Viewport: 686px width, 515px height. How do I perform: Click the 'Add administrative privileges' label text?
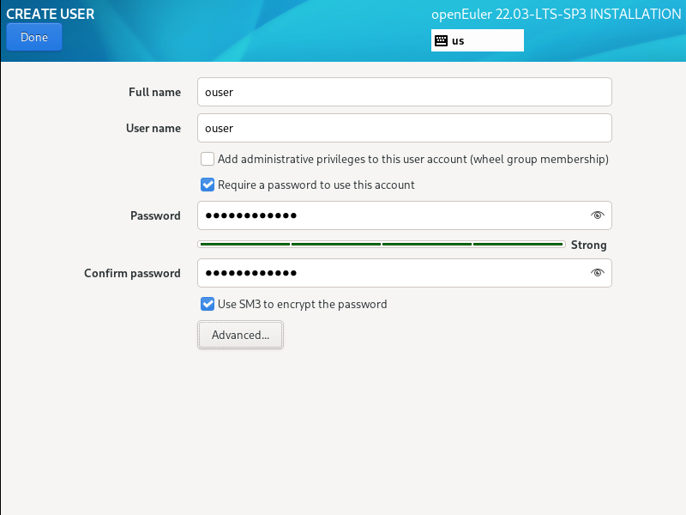pos(413,159)
